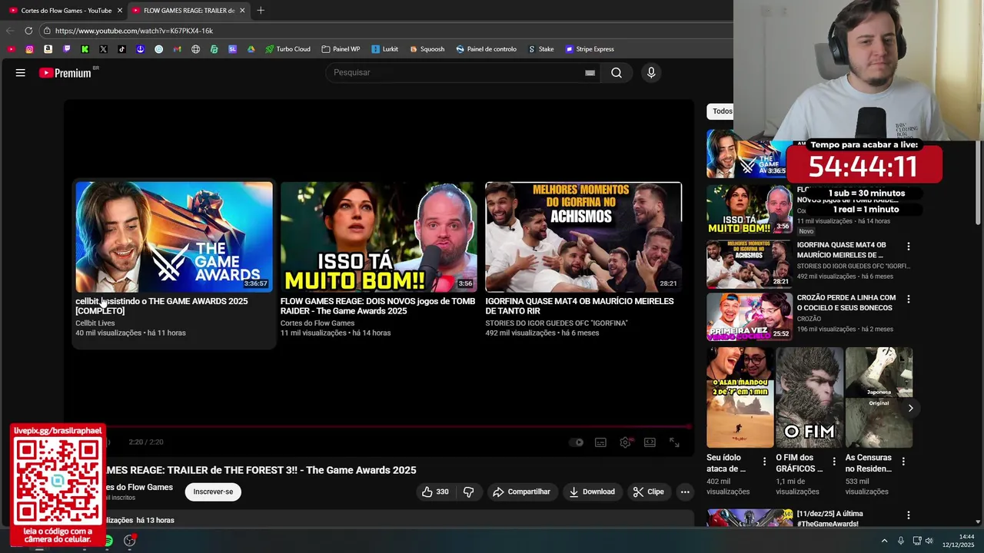Click the taskbar volume speaker icon
This screenshot has height=553, width=984.
[x=929, y=541]
